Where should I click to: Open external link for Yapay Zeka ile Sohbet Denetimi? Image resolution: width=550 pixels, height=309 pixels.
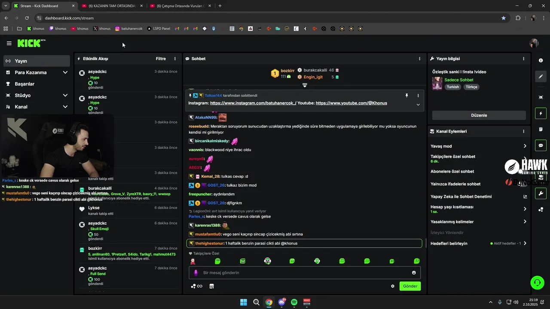pyautogui.click(x=525, y=197)
